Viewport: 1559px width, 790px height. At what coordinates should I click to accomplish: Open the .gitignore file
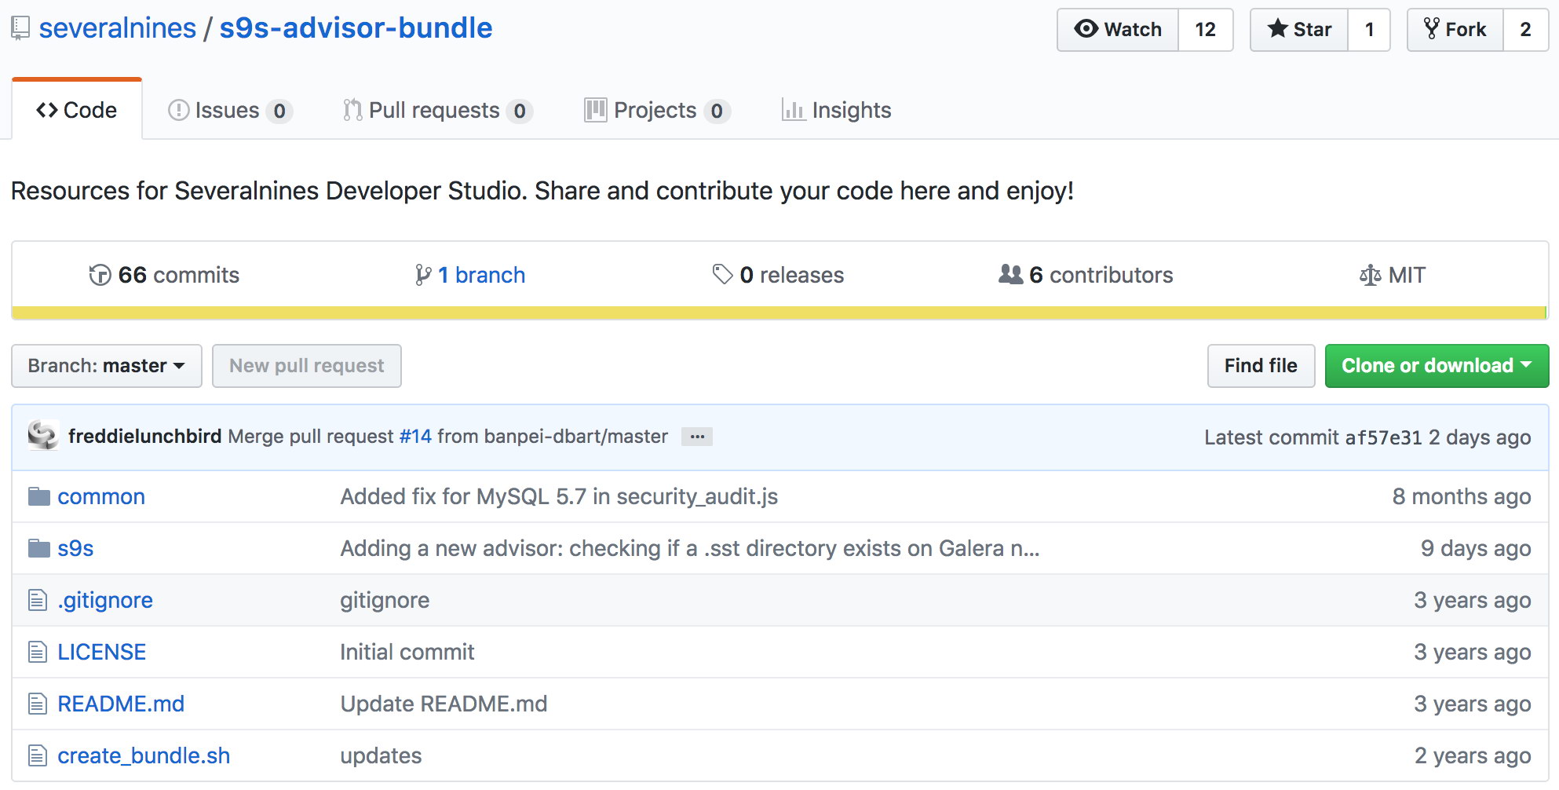[x=105, y=600]
